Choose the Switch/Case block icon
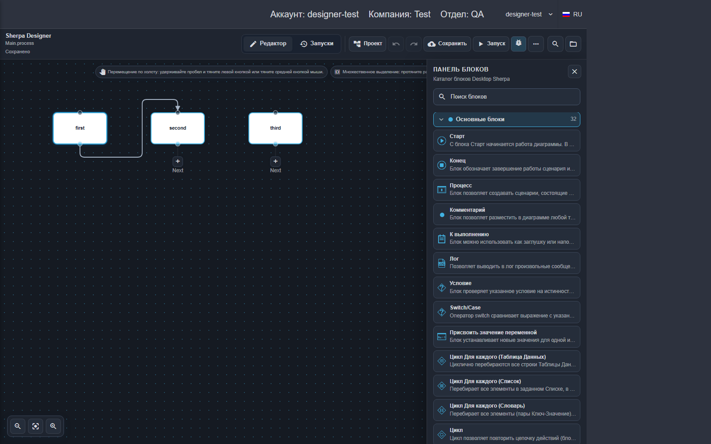 pyautogui.click(x=442, y=312)
